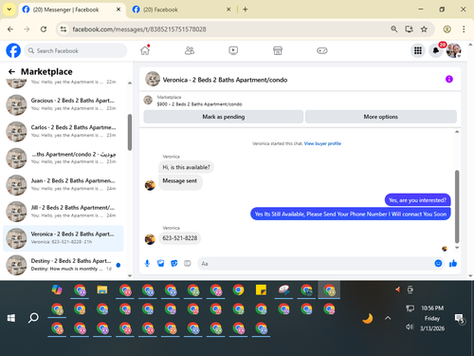Select the Veronica conversation row

click(64, 238)
